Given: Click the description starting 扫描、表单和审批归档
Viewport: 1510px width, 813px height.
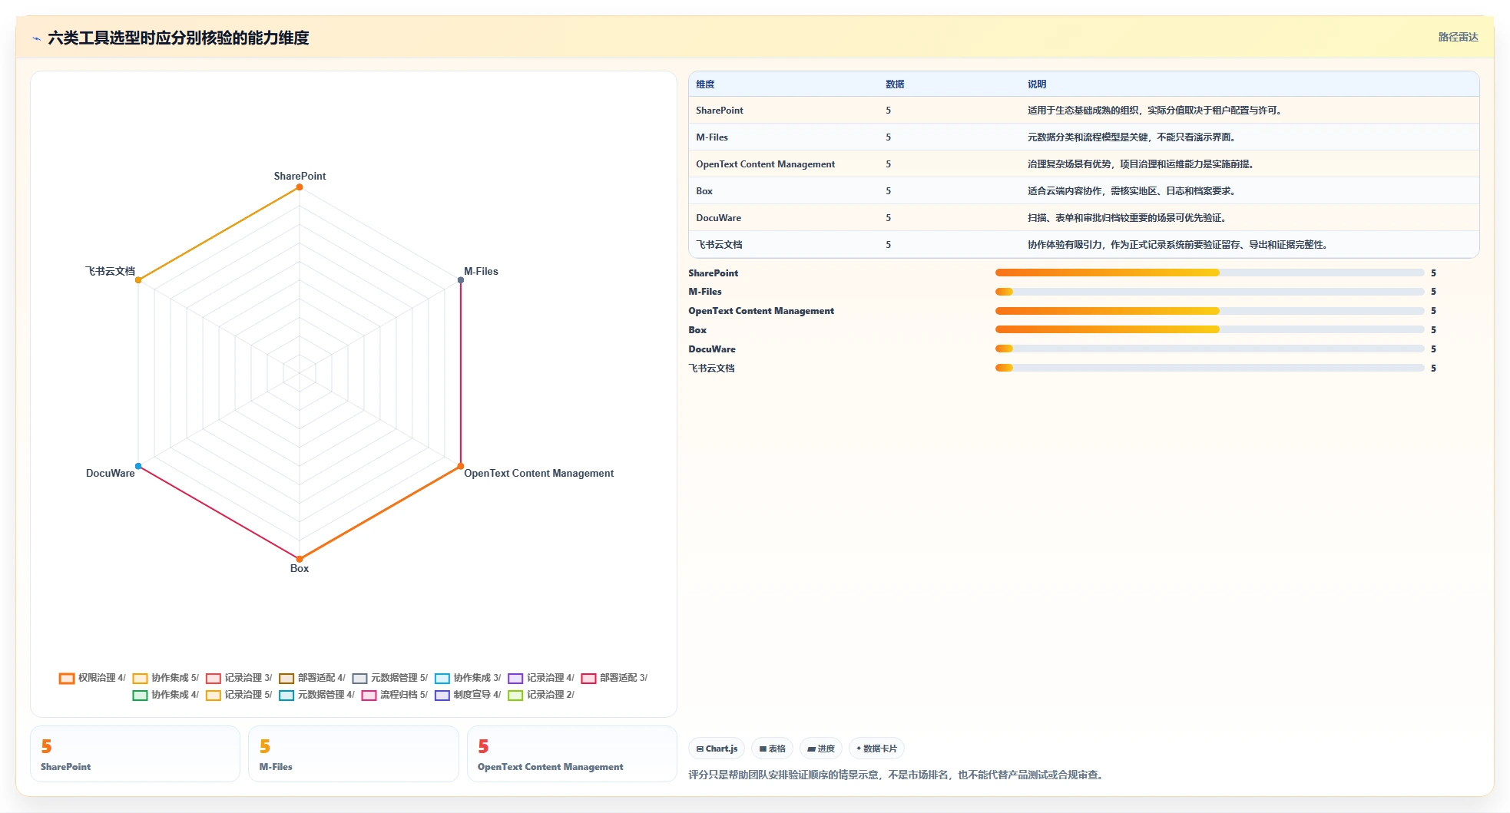Looking at the screenshot, I should 1128,218.
